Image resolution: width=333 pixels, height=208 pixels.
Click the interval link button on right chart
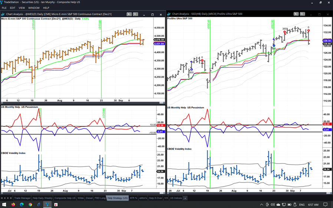(x=303, y=14)
